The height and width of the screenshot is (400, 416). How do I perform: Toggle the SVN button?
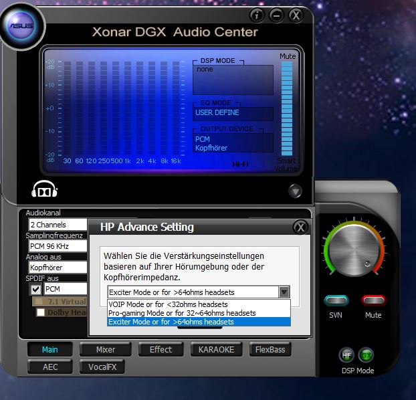coord(336,300)
